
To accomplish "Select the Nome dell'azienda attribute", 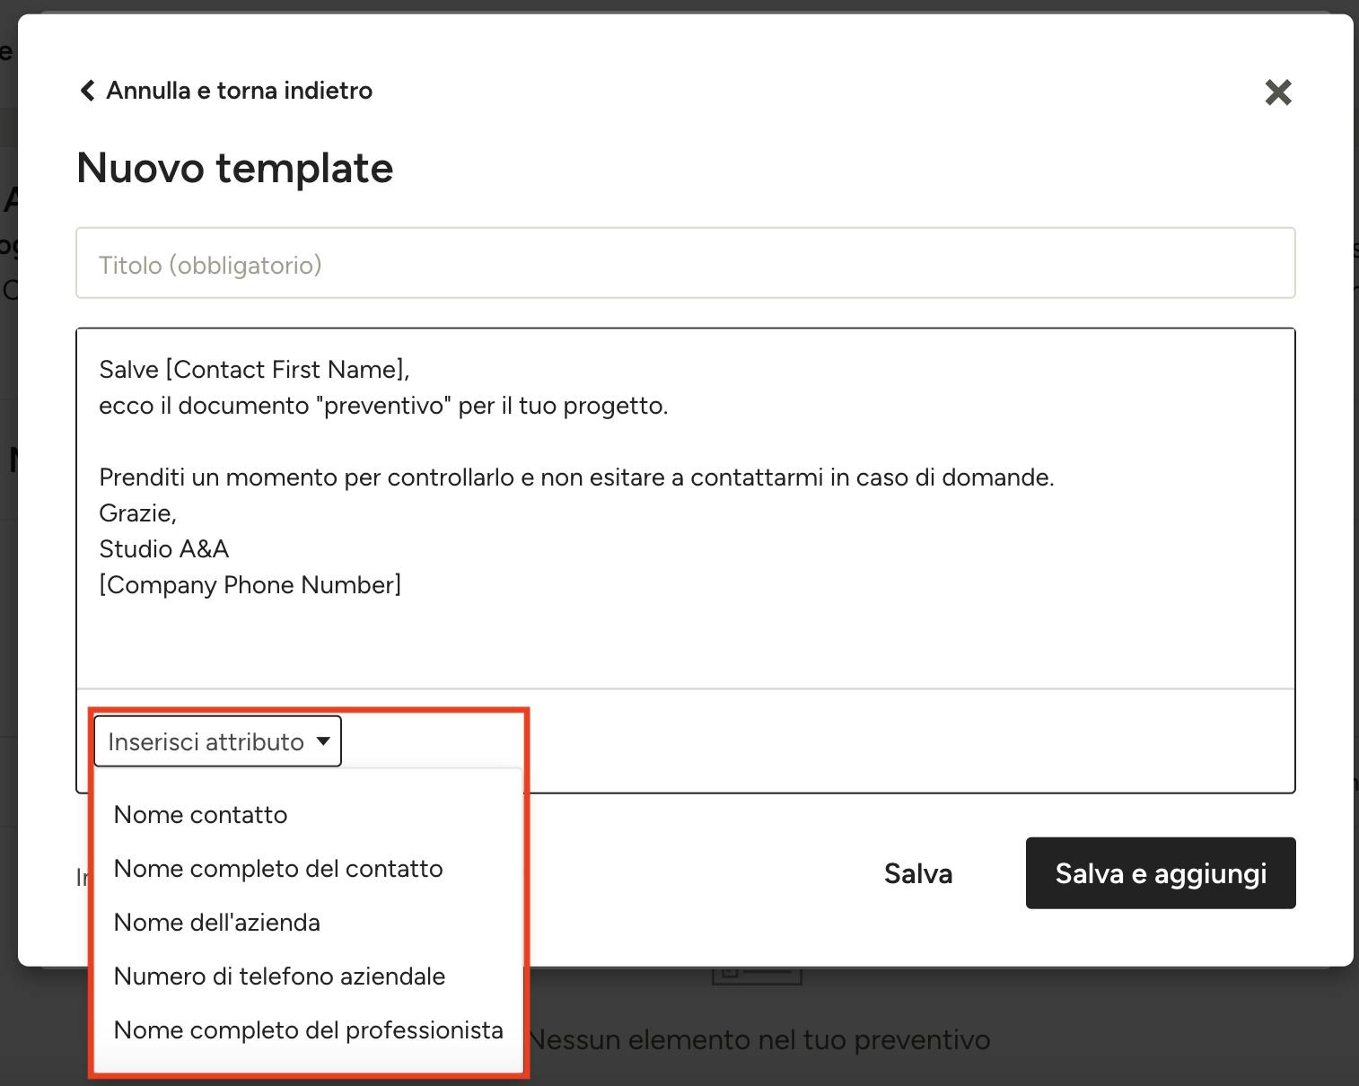I will tap(217, 923).
